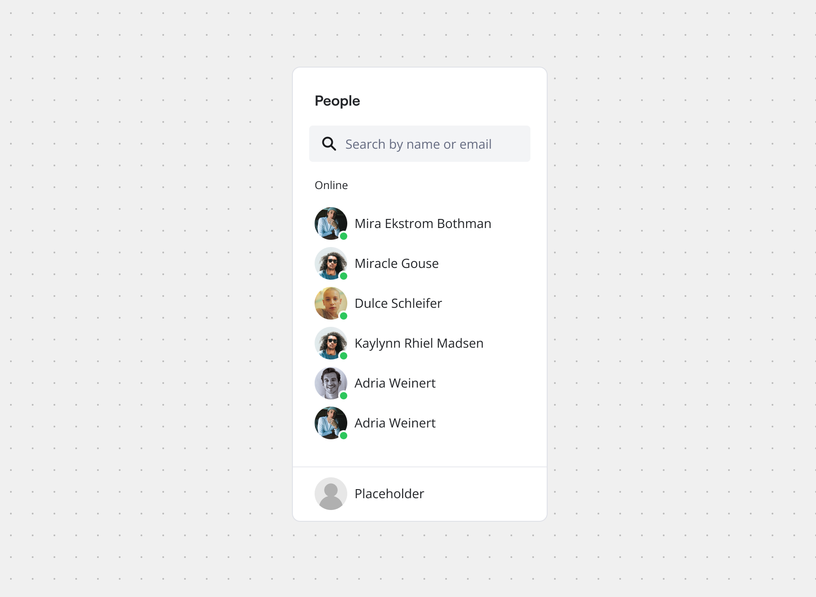Open Mira Ekstrom Bothman's profile avatar

[330, 223]
